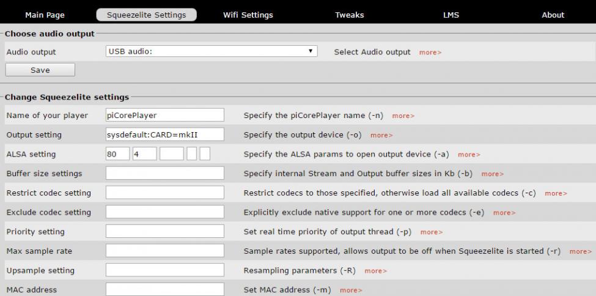Click the Name of your player field
The image size is (596, 296).
point(165,115)
